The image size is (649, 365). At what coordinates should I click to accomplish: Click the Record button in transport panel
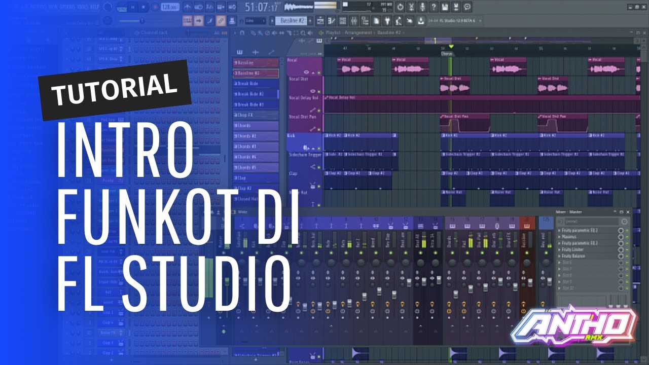[155, 7]
